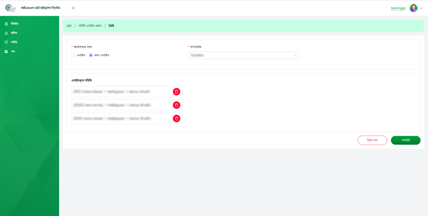Screen dimensions: 428x216
Task: Delete the third assigned samity entry
Action: 176,119
